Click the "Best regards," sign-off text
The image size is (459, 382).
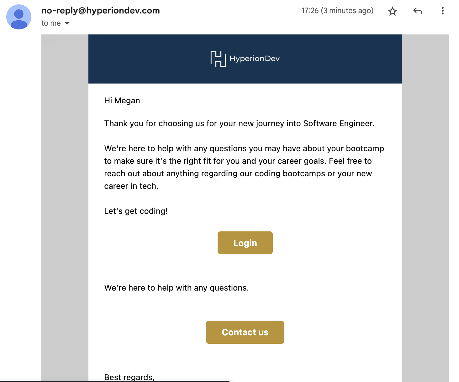click(129, 377)
